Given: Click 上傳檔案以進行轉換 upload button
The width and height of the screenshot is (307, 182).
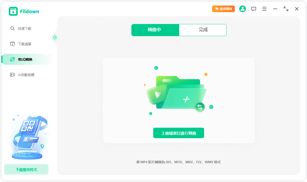Looking at the screenshot, I should (179, 133).
